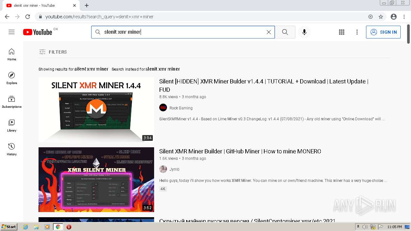Open the XMR SILENT MINER flame thumbnail

point(96,180)
